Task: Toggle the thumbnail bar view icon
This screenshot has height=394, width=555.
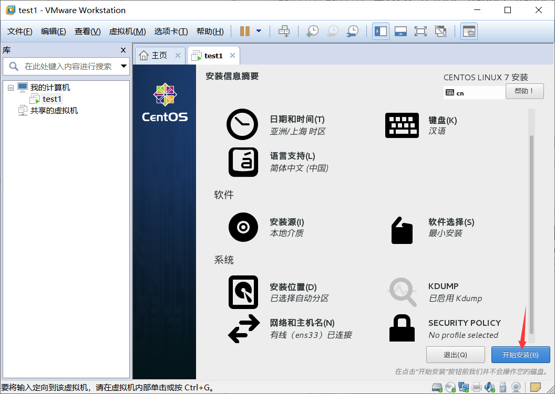Action: tap(400, 31)
